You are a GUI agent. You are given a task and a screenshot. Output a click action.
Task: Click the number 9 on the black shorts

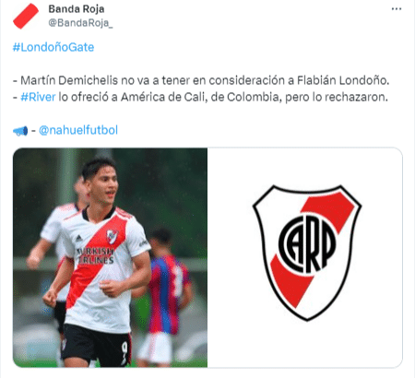(x=125, y=350)
